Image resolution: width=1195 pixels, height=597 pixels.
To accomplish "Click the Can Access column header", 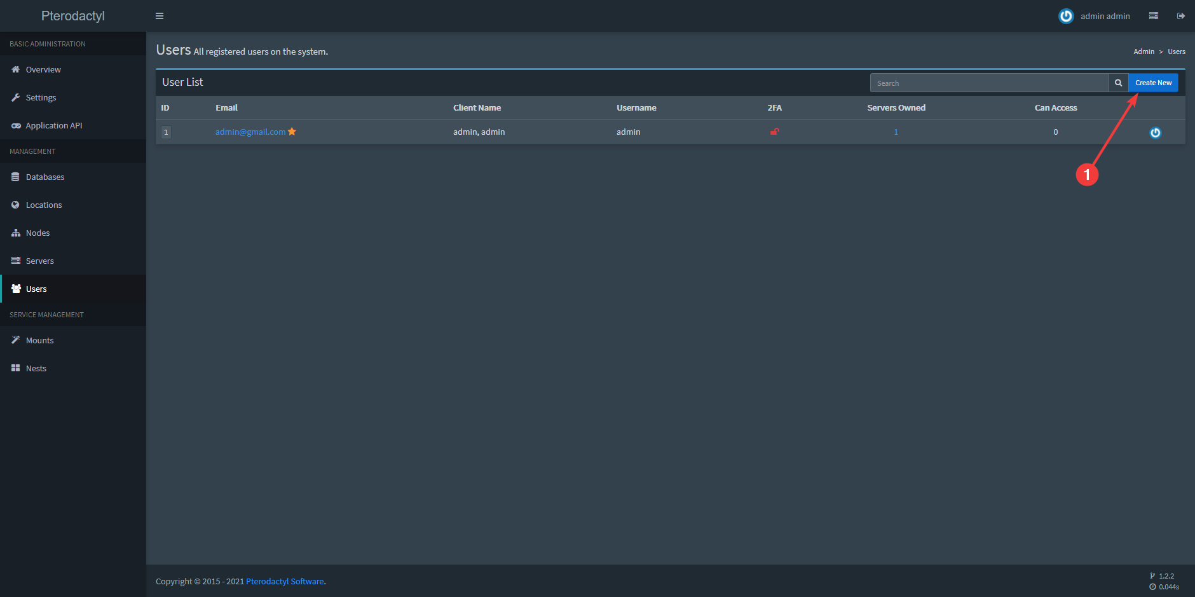I will pyautogui.click(x=1056, y=107).
